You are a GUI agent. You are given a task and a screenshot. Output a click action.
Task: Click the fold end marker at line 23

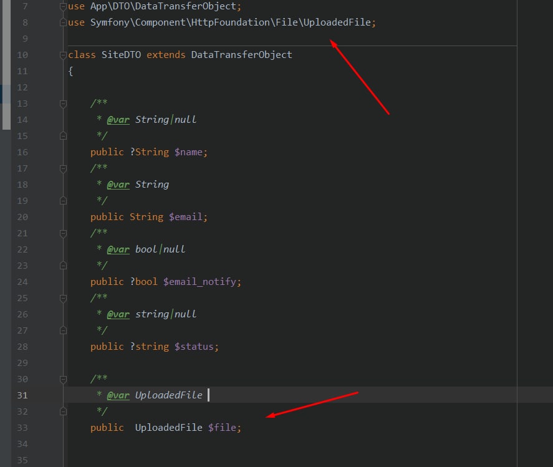[x=63, y=266]
